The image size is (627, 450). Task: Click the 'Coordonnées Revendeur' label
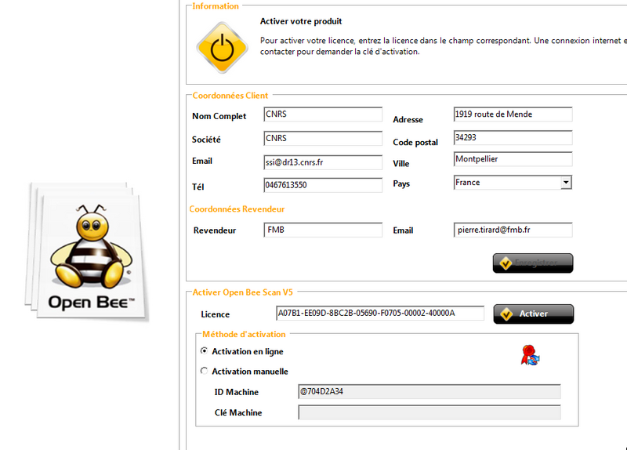coord(237,209)
